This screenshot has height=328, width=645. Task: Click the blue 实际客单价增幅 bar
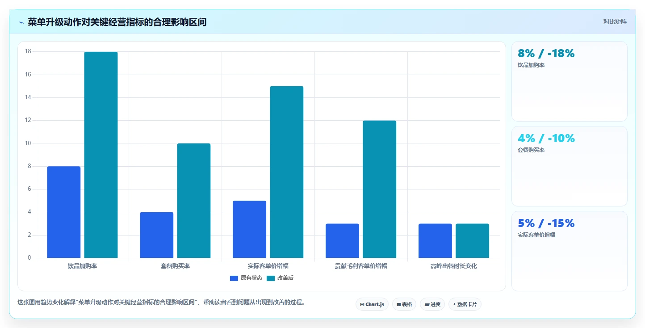pyautogui.click(x=250, y=229)
